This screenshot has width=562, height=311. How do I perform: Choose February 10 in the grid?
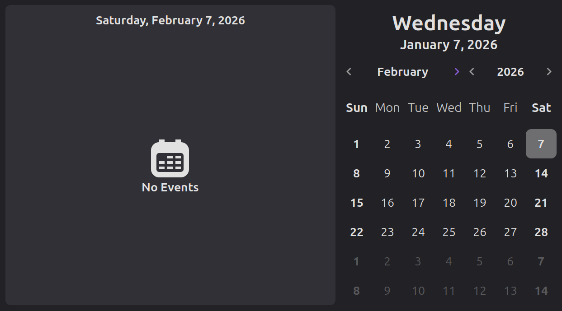(418, 173)
